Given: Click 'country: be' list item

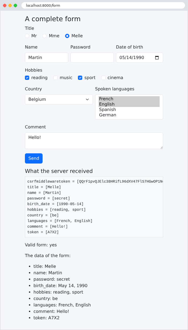Looking at the screenshot, I should (46, 299).
